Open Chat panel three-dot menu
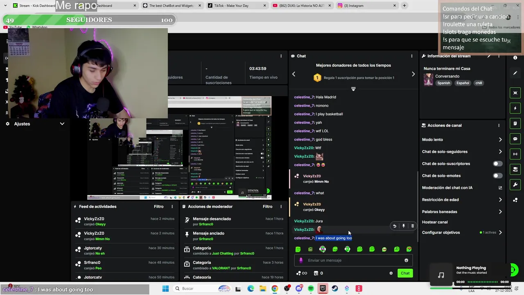The height and width of the screenshot is (295, 524). click(412, 56)
